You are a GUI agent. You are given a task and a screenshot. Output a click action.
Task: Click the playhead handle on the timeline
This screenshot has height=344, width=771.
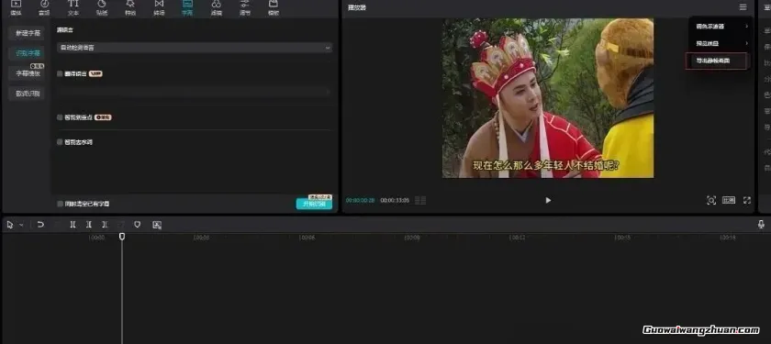click(x=122, y=237)
